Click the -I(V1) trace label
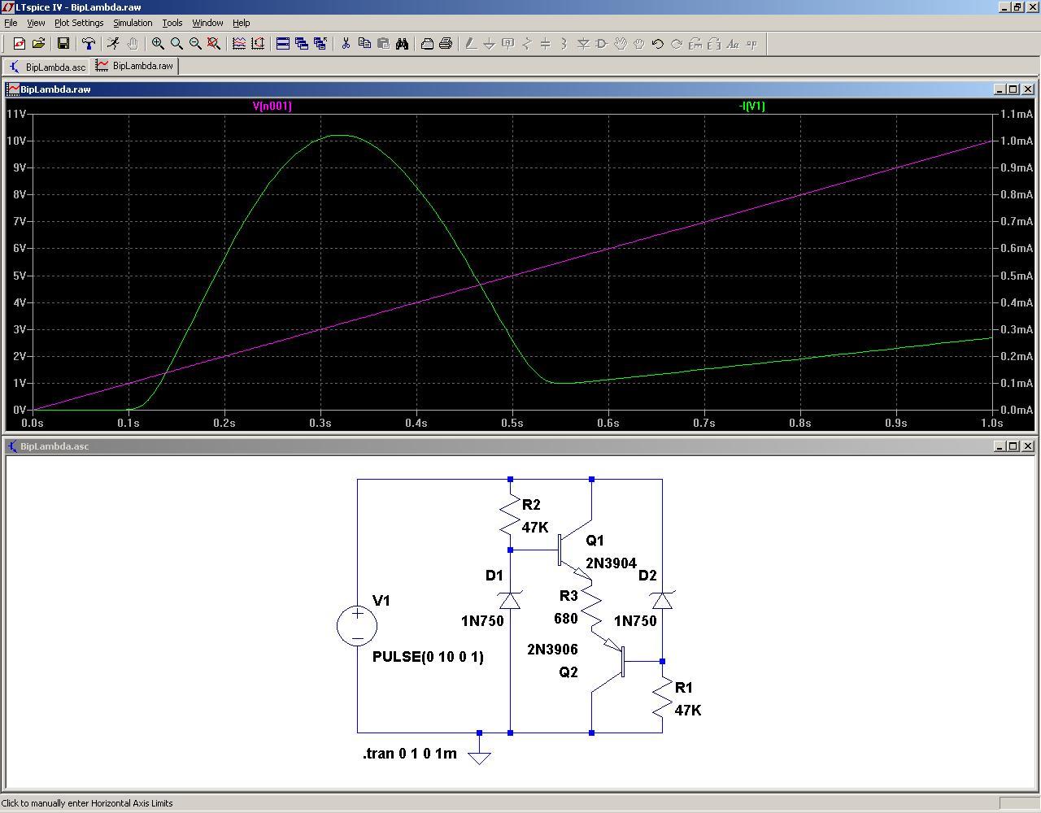The height and width of the screenshot is (813, 1041). coord(752,106)
